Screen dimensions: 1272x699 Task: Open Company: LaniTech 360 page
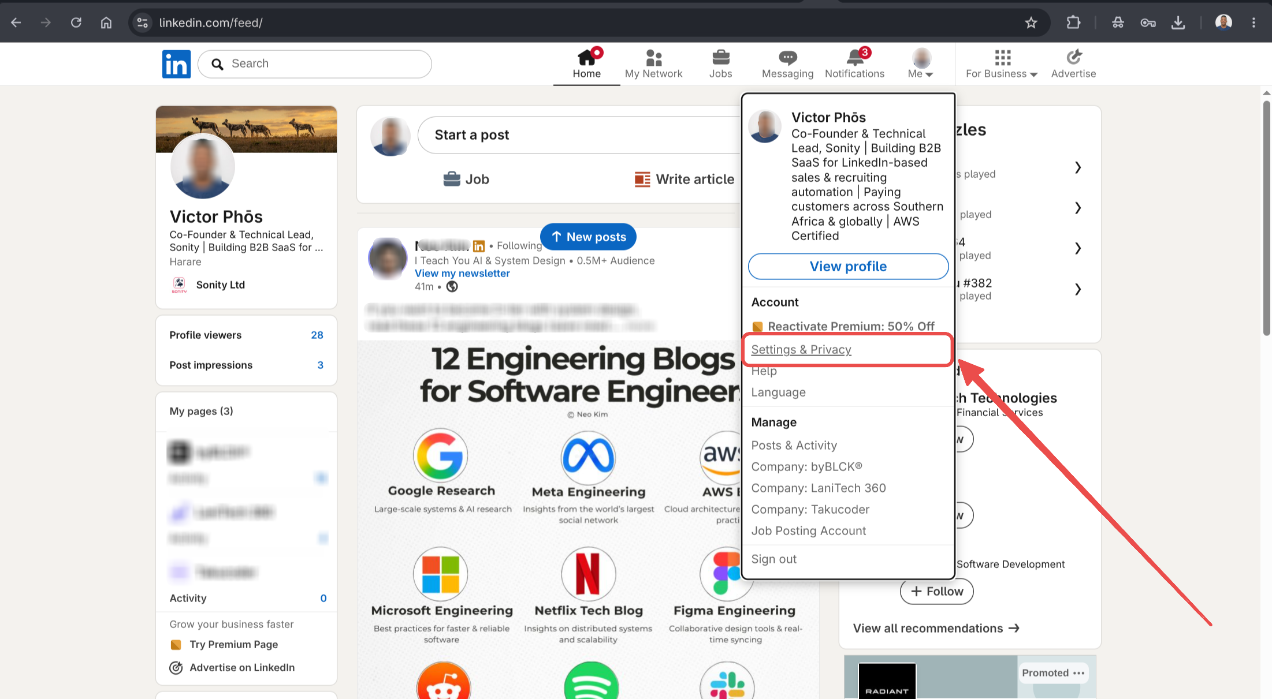pos(819,488)
